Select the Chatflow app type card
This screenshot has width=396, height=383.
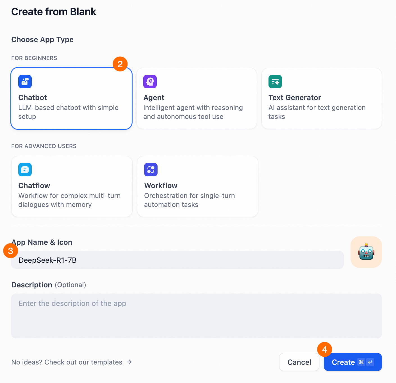72,186
